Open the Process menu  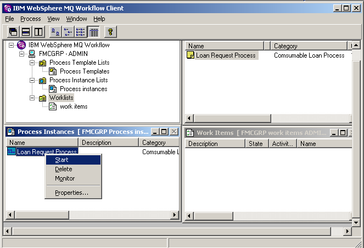[31, 19]
